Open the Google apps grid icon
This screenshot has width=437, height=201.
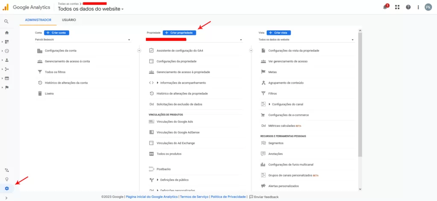pos(397,7)
